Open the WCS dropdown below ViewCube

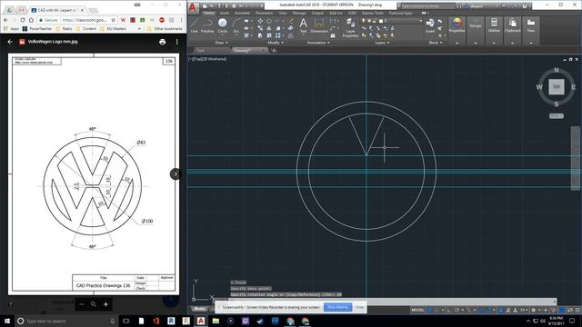point(556,116)
